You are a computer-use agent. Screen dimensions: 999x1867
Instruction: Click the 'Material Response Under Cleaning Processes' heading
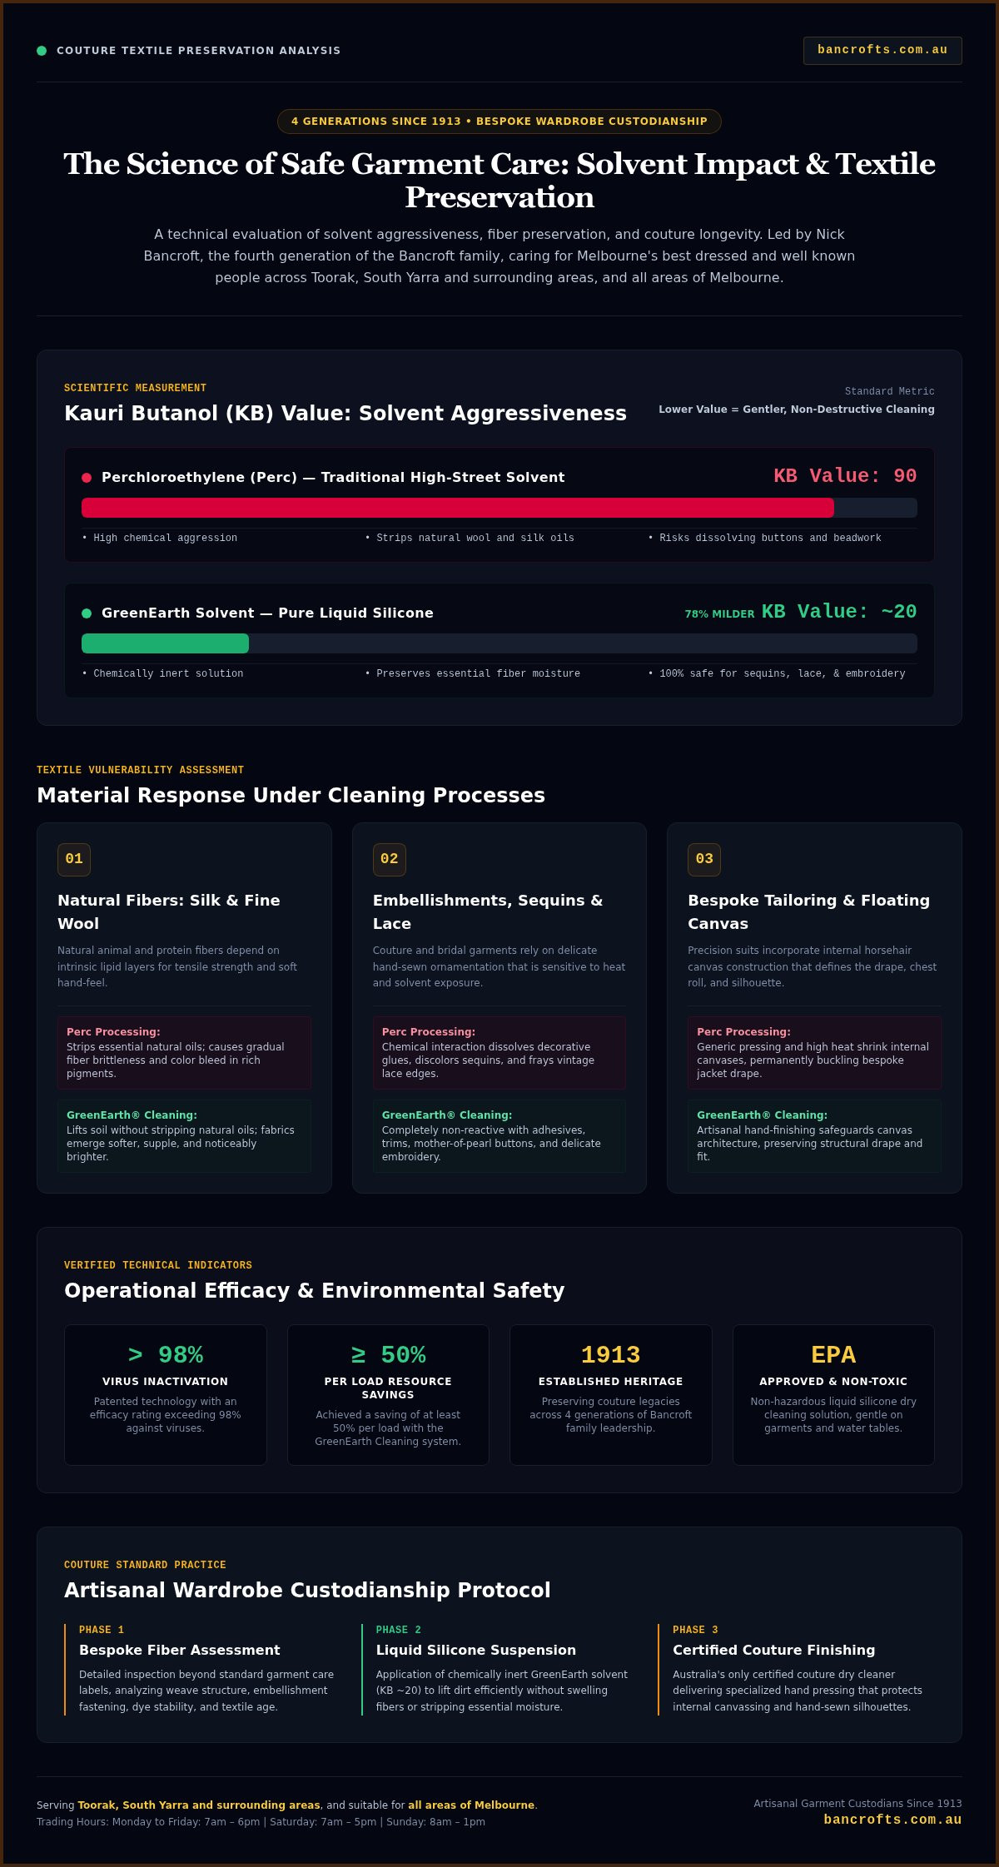click(x=291, y=796)
